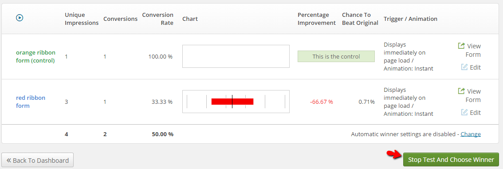The width and height of the screenshot is (503, 169).
Task: Click the red bar in the red ribbon chart
Action: click(232, 102)
